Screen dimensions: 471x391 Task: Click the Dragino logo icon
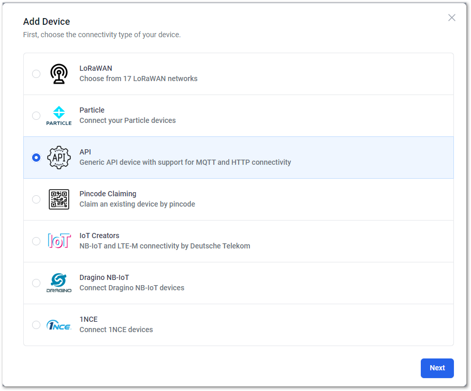click(59, 283)
